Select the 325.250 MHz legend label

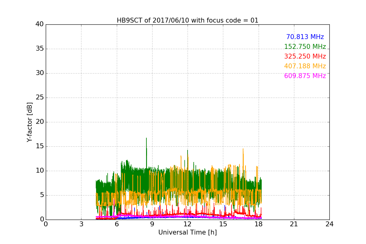(x=305, y=56)
